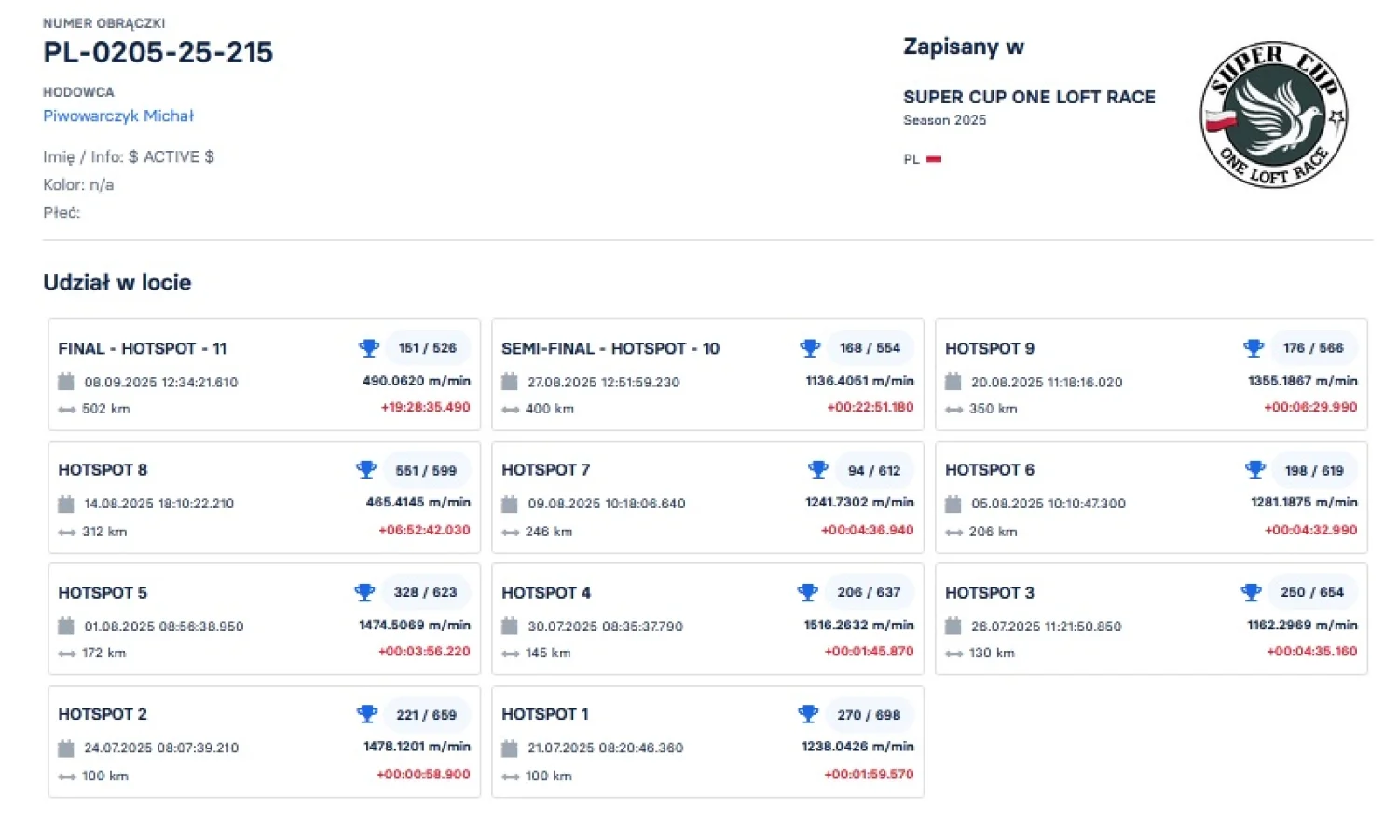Click the trophy icon in HOTSPOT 9 card
Screen dimensions: 1398x823
1254,348
